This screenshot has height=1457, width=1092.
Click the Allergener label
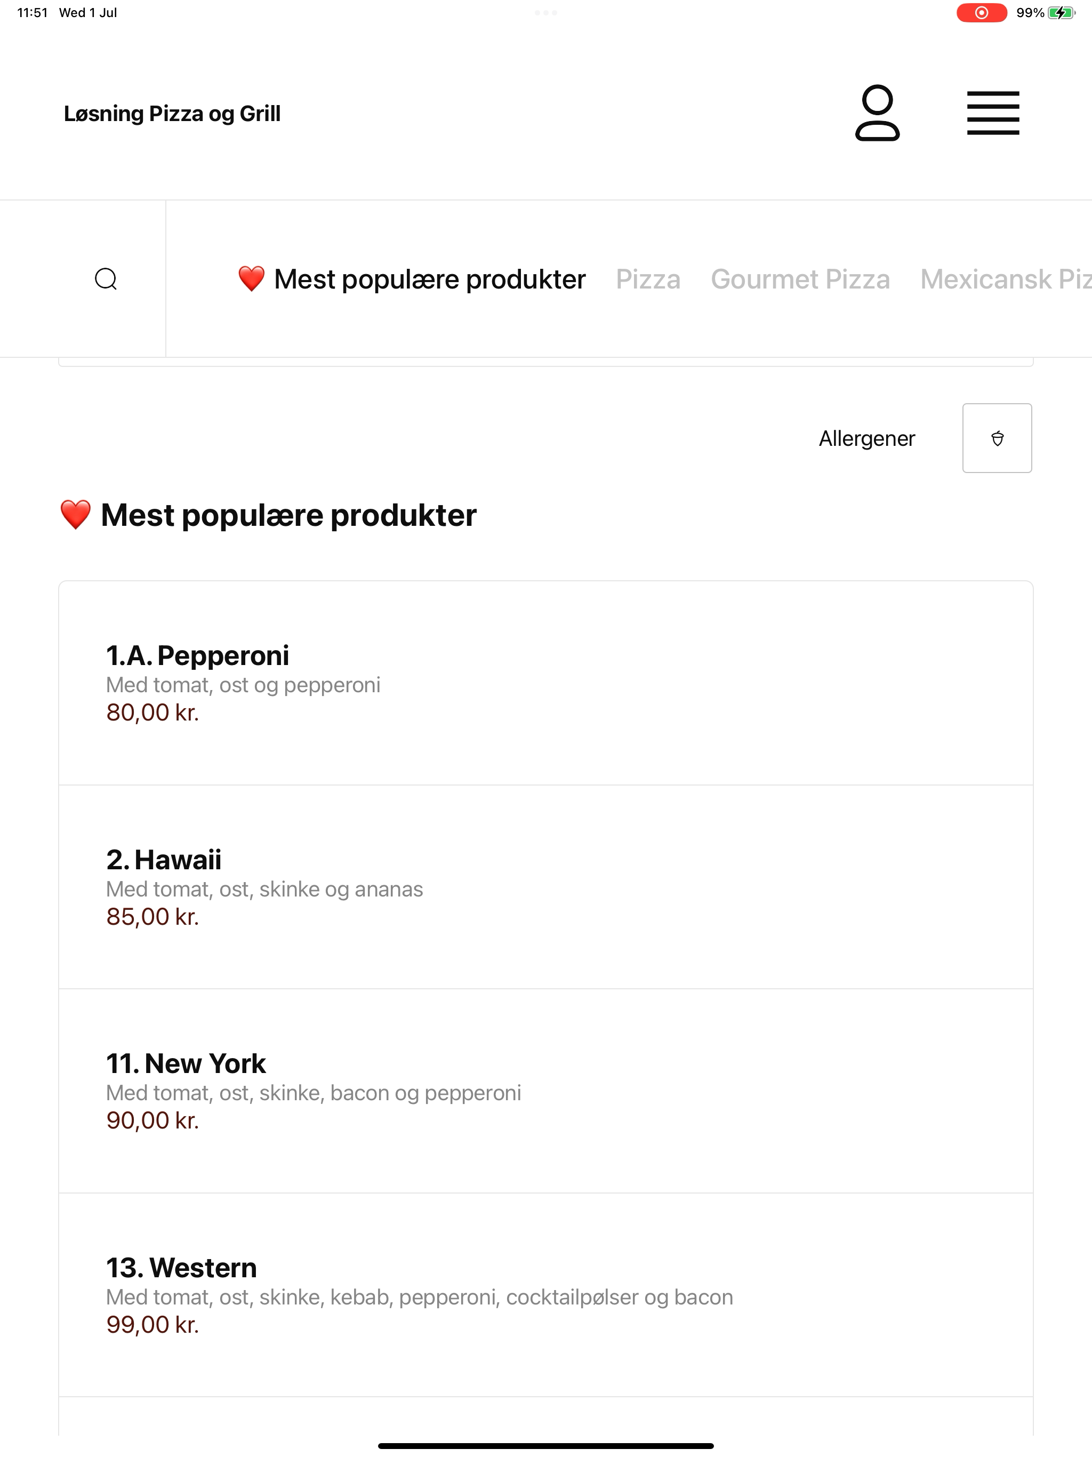click(866, 438)
